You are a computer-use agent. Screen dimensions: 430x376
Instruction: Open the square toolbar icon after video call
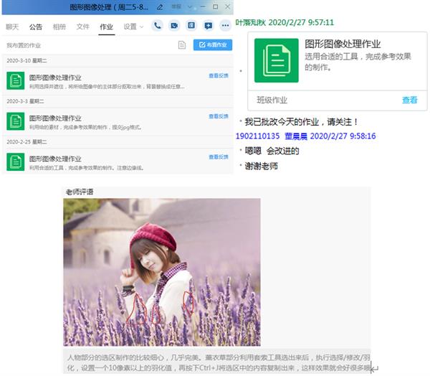point(191,26)
